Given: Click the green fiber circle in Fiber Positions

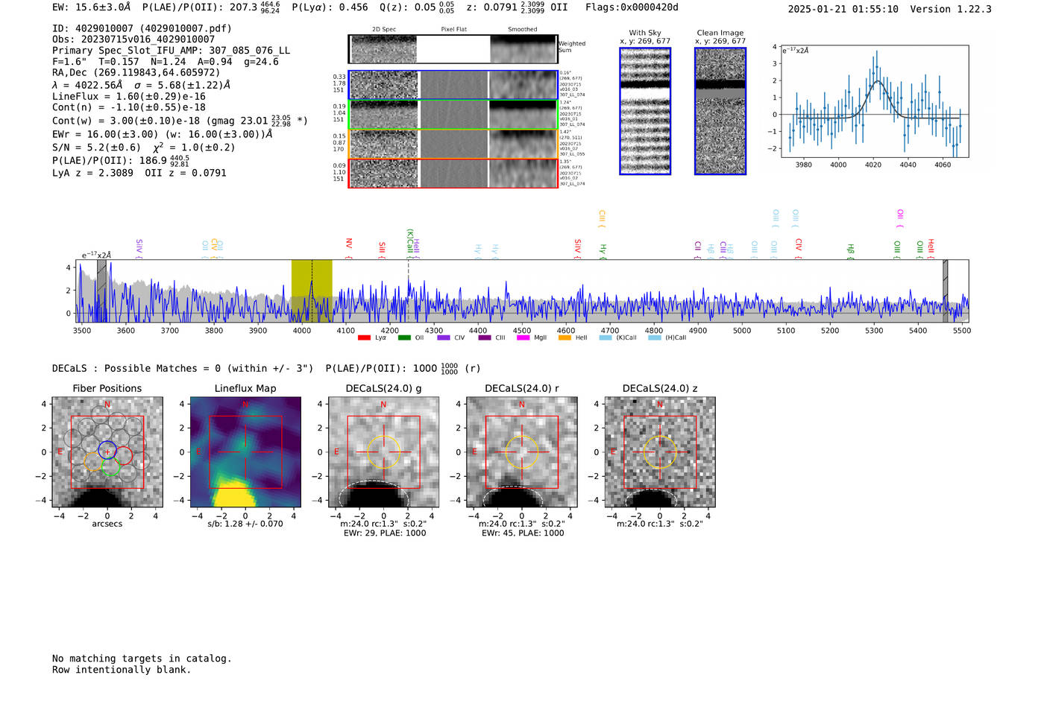Looking at the screenshot, I should coord(110,467).
